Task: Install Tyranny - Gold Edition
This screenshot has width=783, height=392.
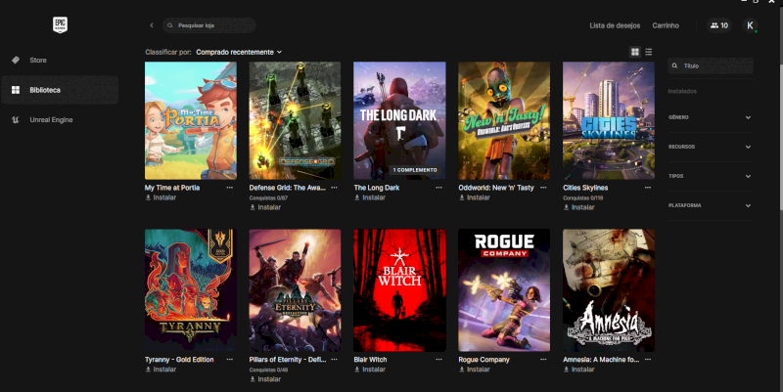Action: pyautogui.click(x=161, y=370)
